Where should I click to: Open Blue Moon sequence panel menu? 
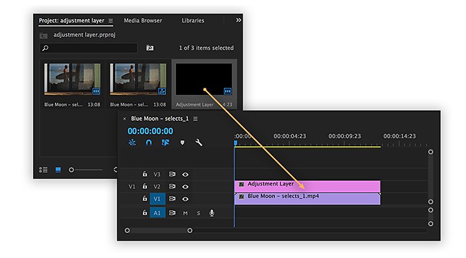tap(195, 119)
